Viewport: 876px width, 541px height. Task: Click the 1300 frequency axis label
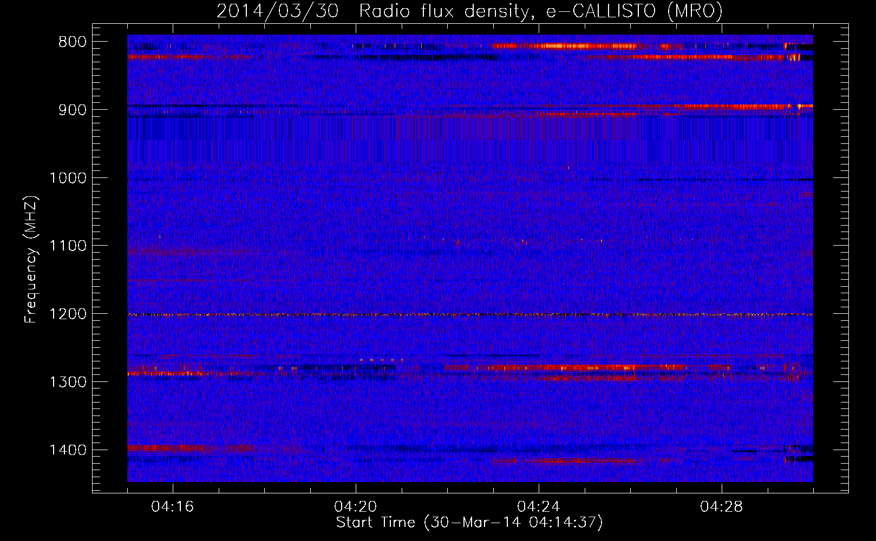pos(68,382)
